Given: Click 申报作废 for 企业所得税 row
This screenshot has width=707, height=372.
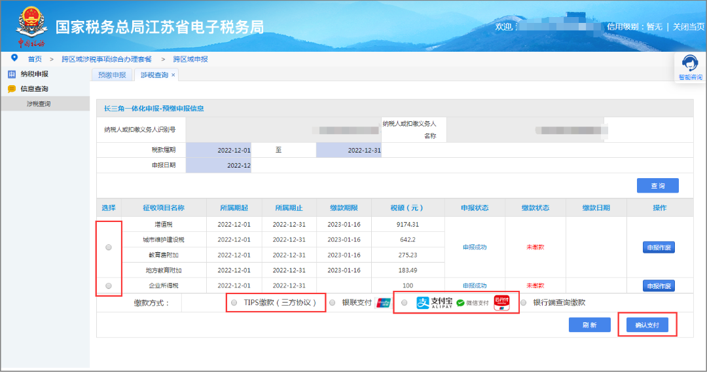Looking at the screenshot, I should coord(659,286).
